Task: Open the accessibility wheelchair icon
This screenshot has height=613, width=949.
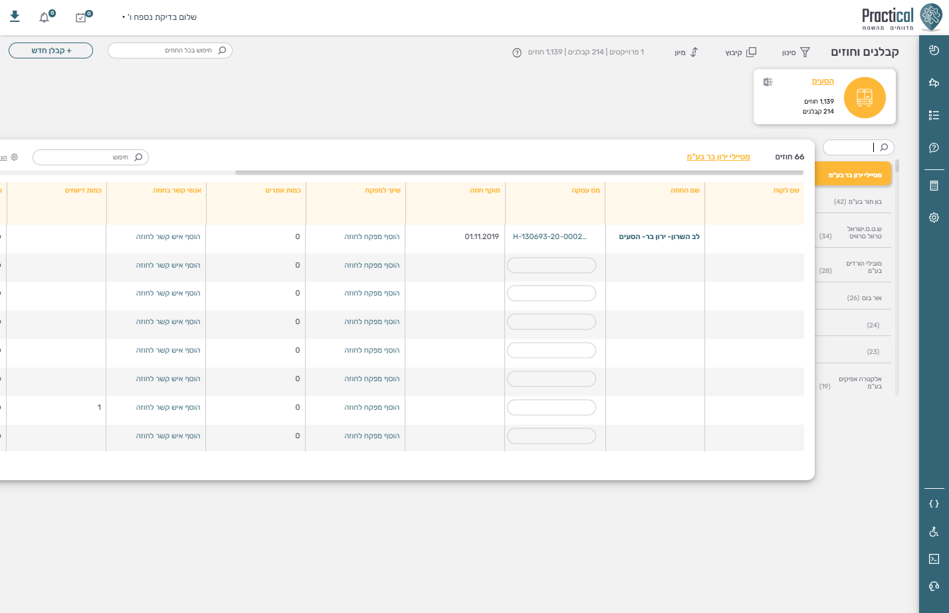Action: (934, 531)
